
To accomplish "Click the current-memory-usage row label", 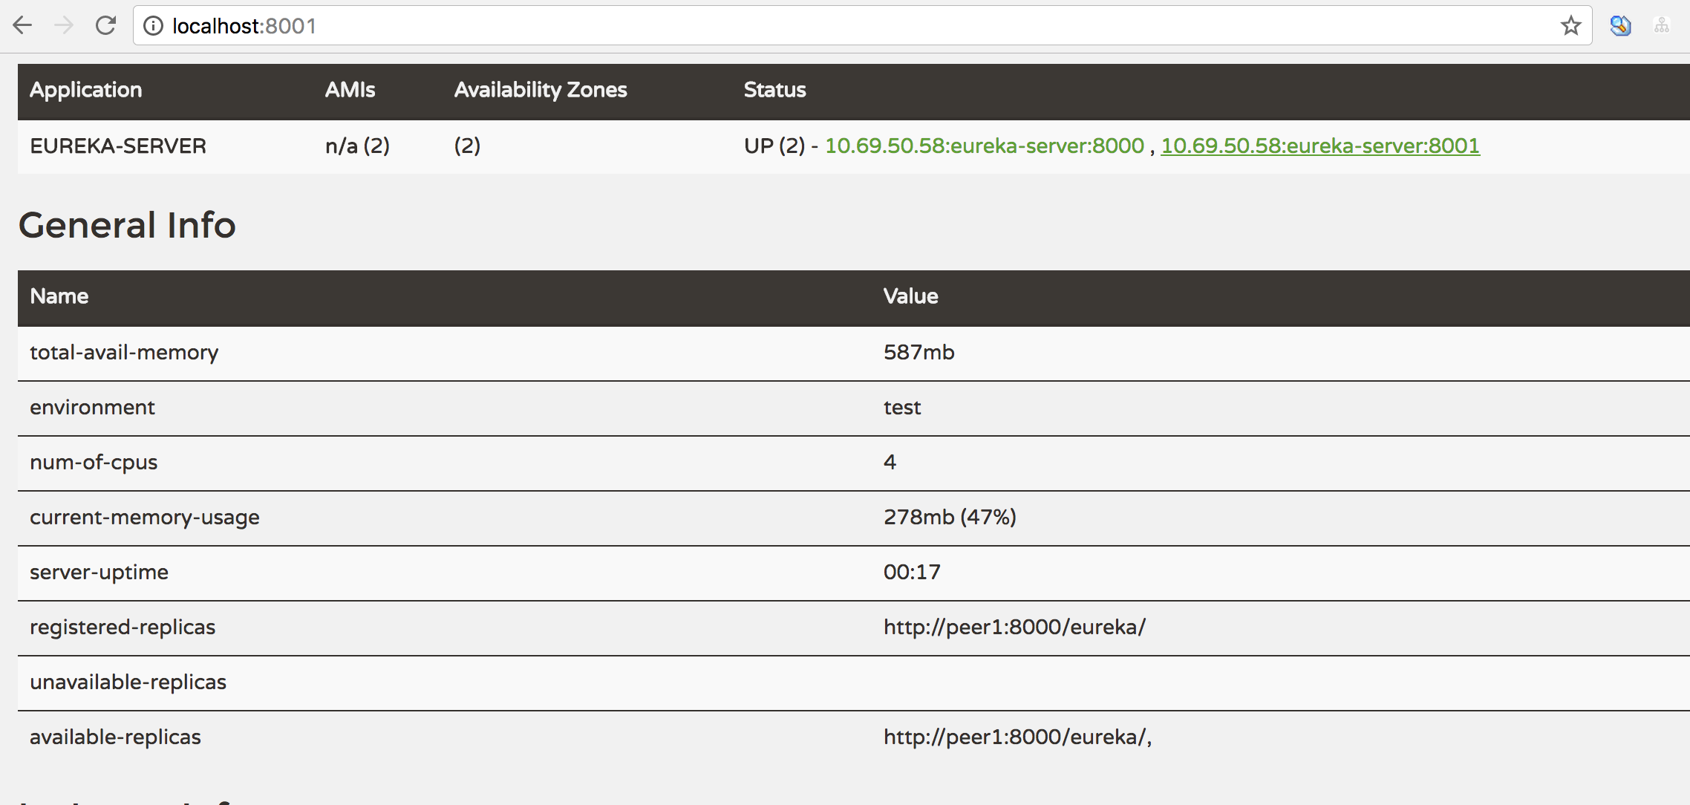I will tap(145, 517).
